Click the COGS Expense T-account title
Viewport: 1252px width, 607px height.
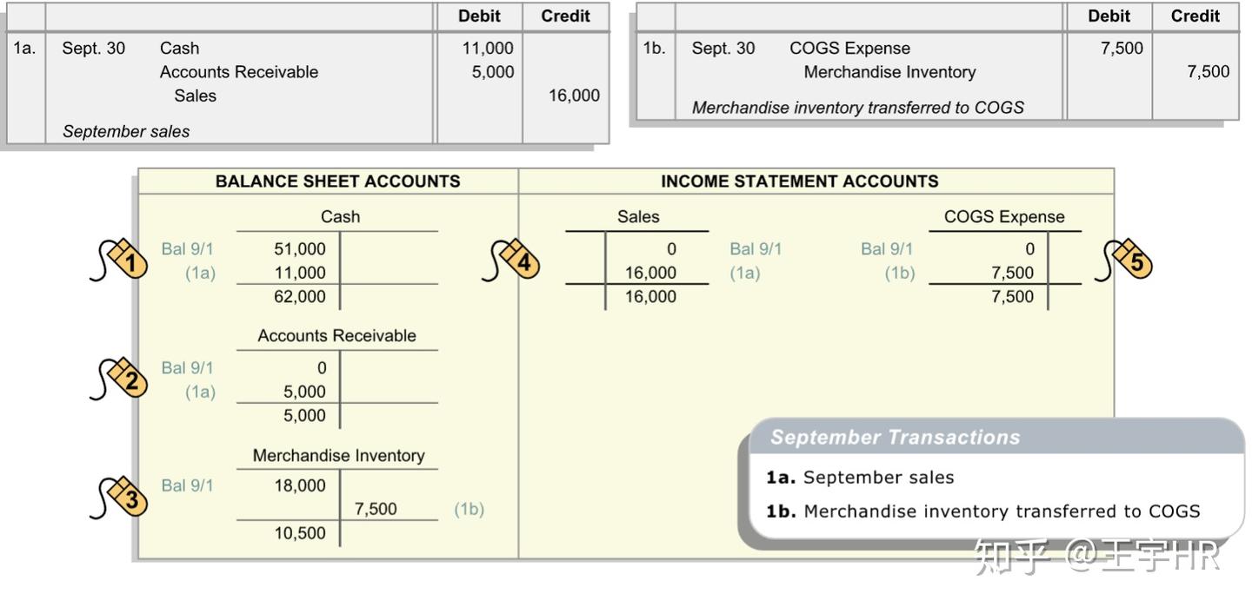point(1003,217)
